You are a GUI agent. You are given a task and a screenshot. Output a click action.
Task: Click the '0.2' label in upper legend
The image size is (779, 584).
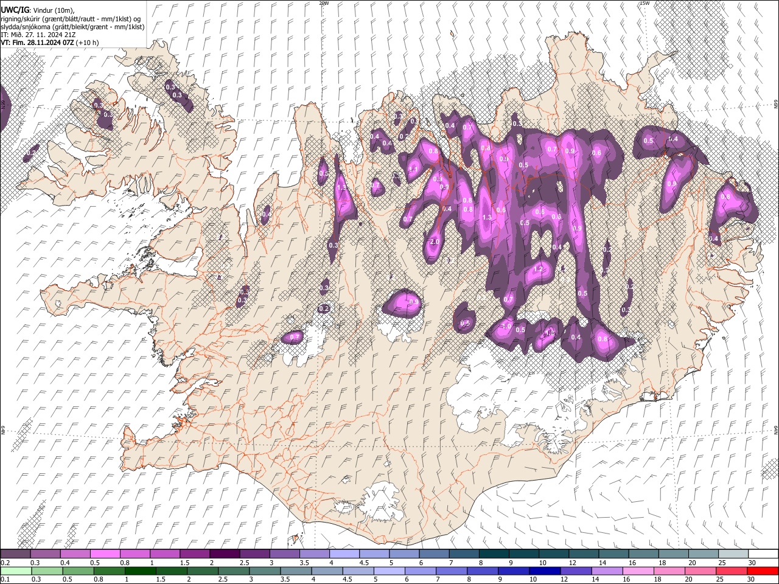[x=4, y=563]
